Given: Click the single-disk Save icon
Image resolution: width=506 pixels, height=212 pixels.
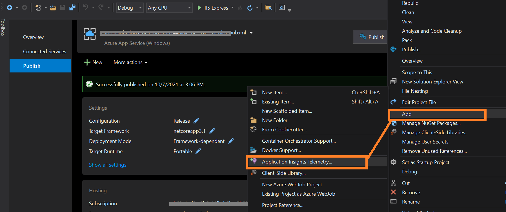Looking at the screenshot, I should point(63,8).
